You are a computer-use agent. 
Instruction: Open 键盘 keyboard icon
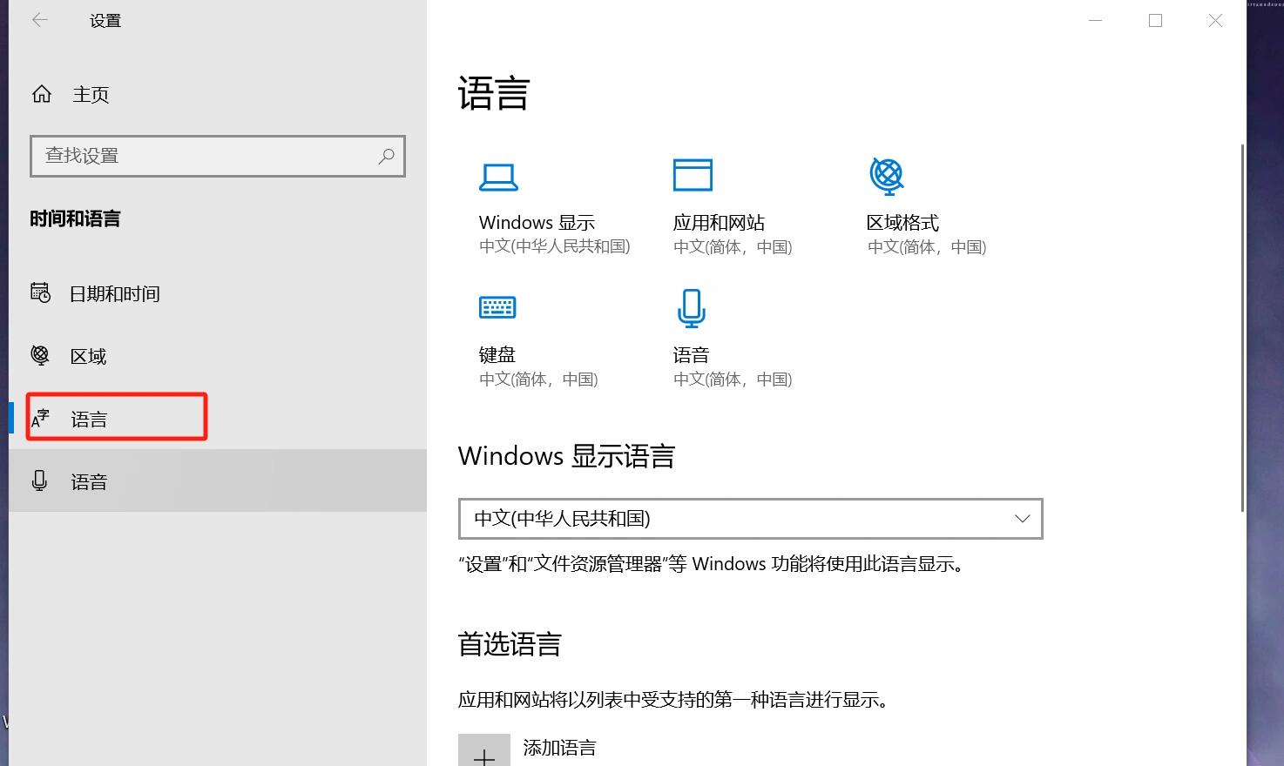point(497,307)
